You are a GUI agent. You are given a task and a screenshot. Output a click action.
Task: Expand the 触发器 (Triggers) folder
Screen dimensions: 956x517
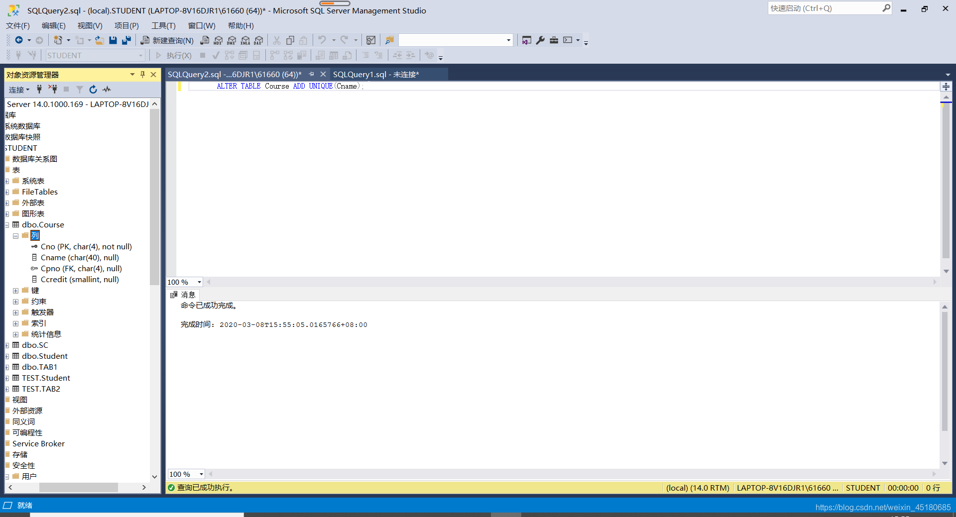(x=15, y=312)
